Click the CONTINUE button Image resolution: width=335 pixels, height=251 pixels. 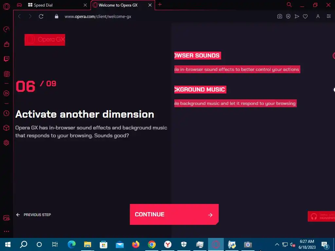(x=174, y=214)
